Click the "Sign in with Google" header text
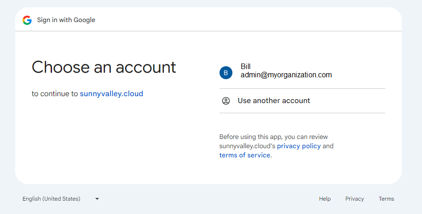422x214 pixels. click(66, 20)
